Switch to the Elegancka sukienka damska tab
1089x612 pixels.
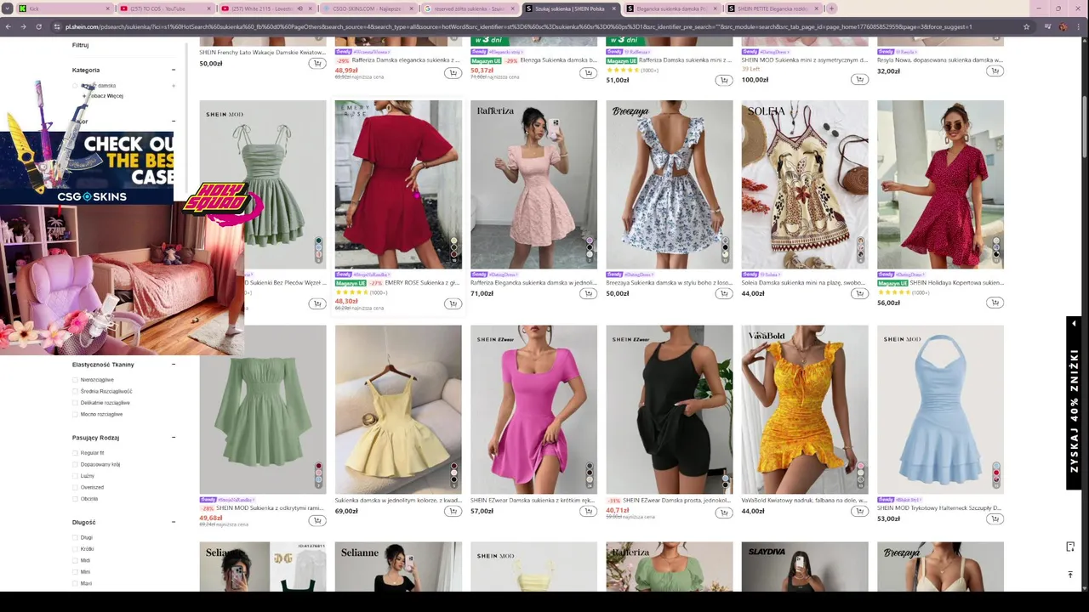(672, 8)
